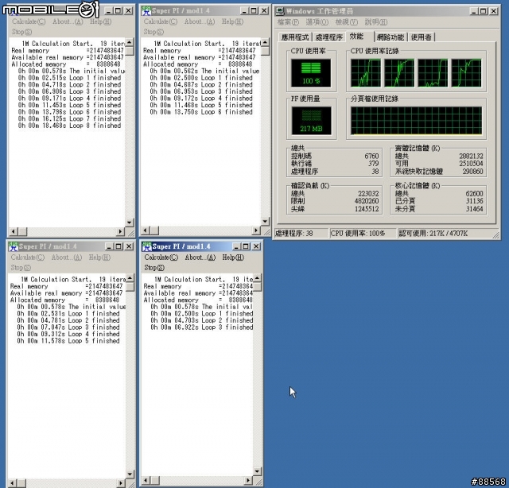Open Help menu in active Super PI window
The image size is (509, 488).
[x=233, y=258]
